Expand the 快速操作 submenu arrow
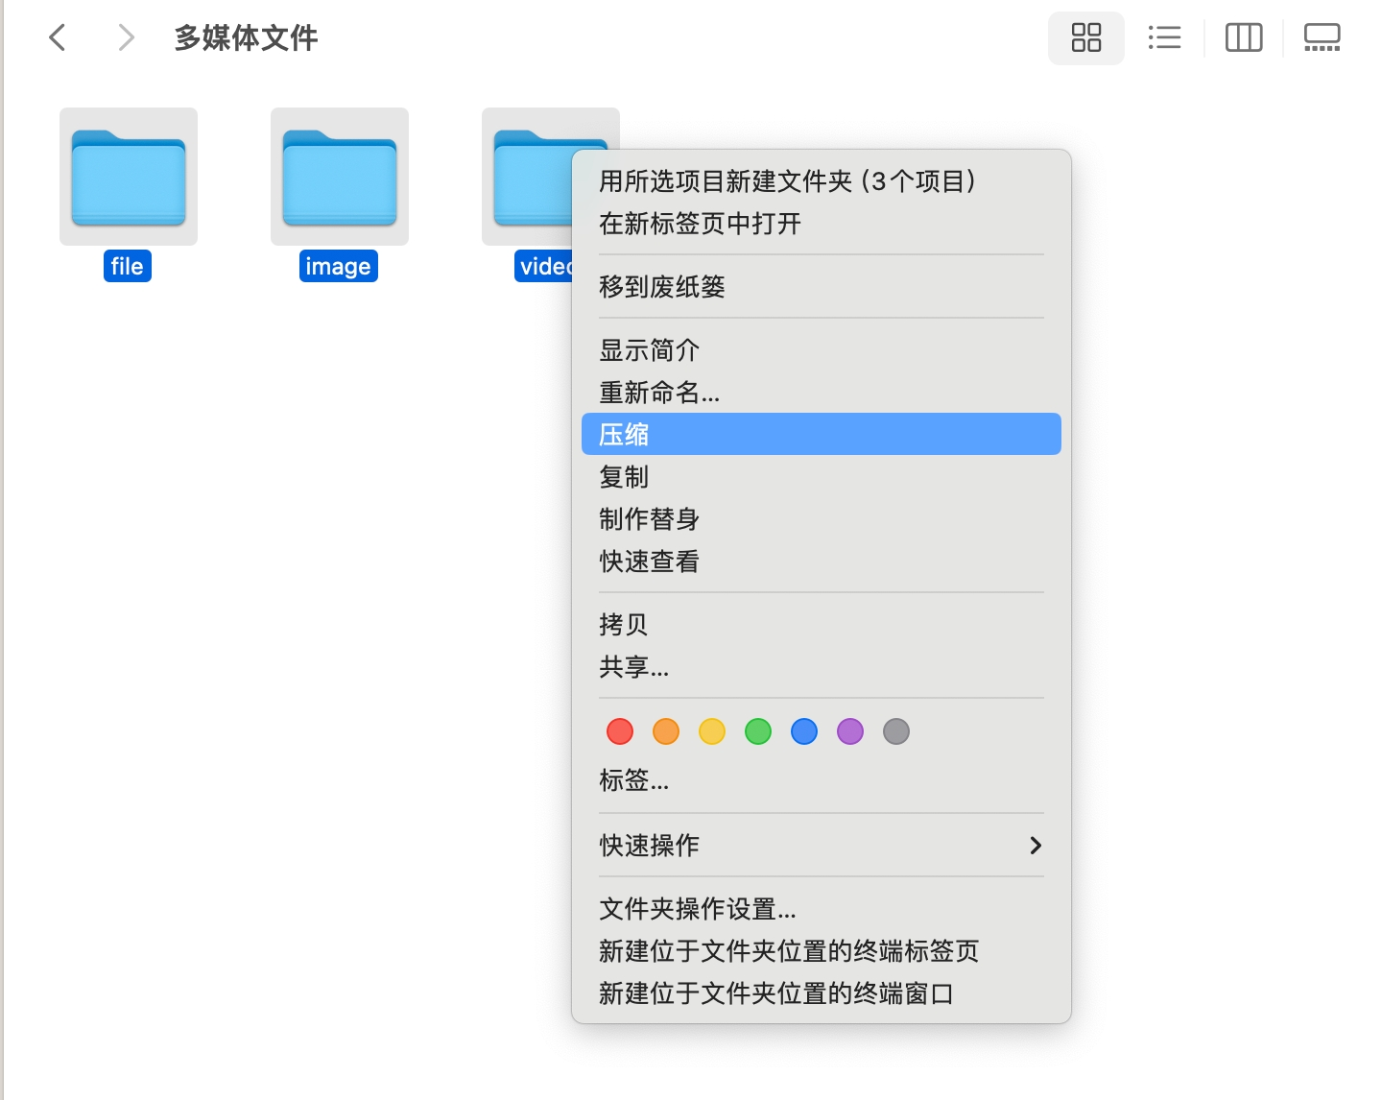Screen dimensions: 1382x1100 (x=1035, y=845)
